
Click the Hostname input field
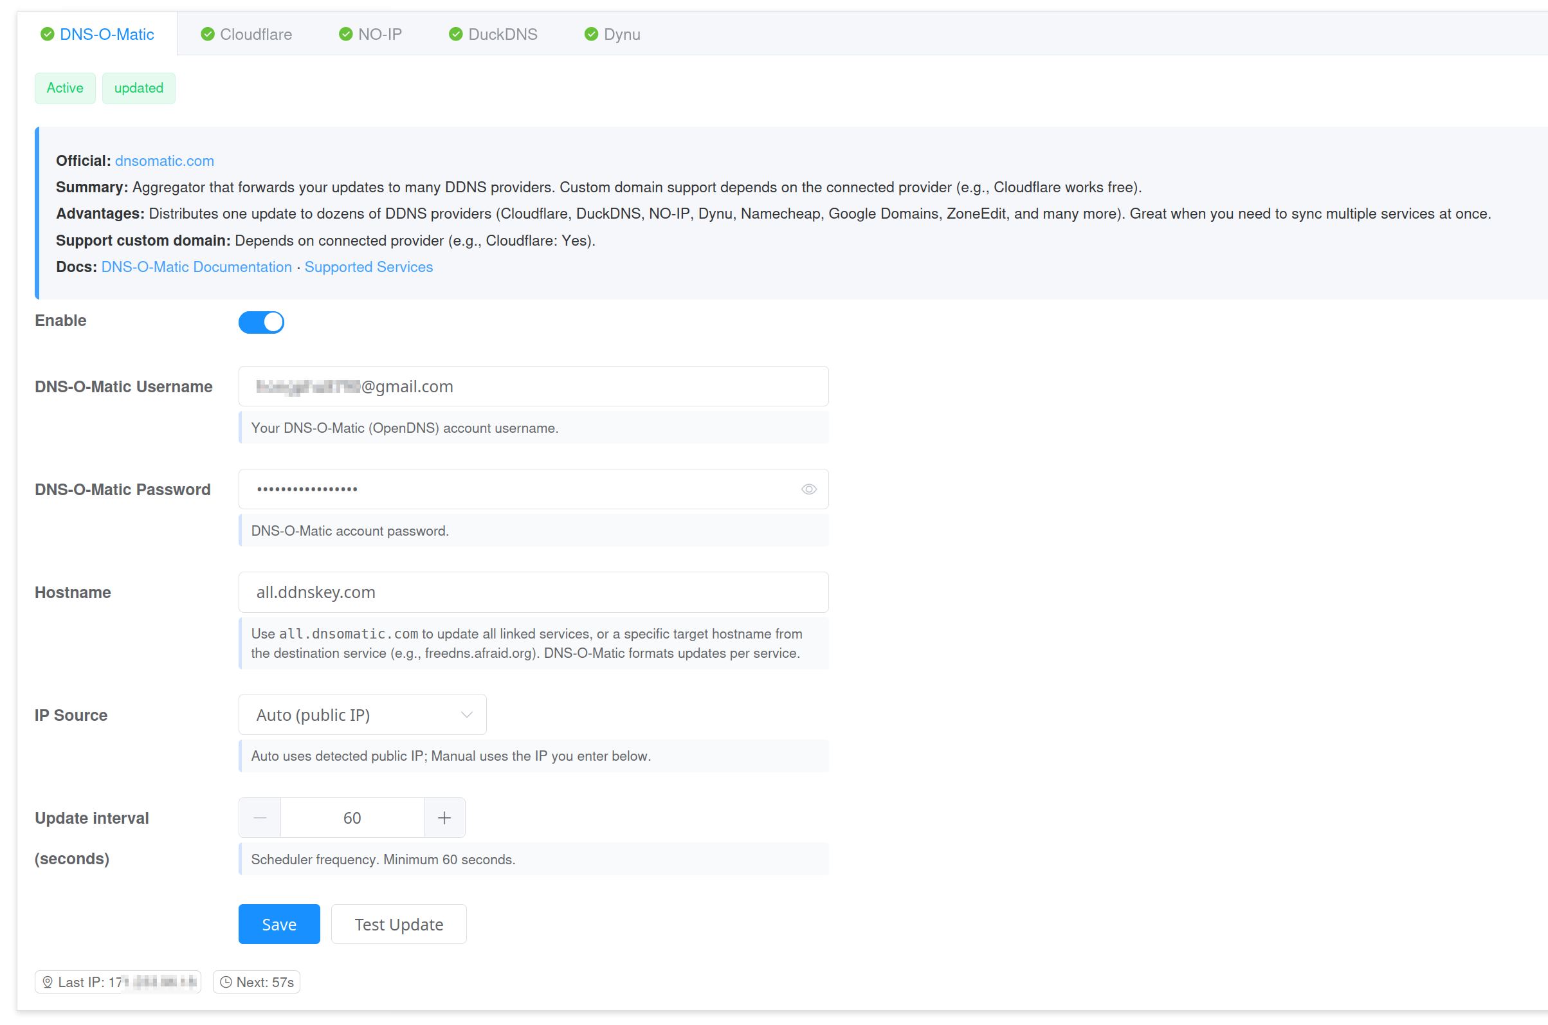(533, 592)
